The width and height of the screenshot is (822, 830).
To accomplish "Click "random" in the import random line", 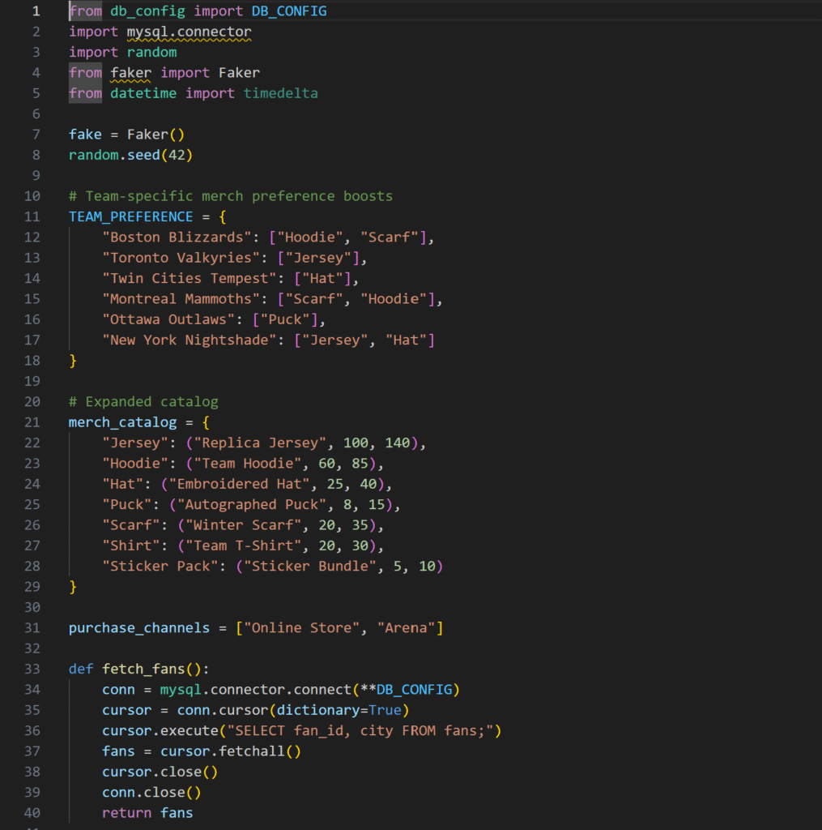I will [151, 53].
